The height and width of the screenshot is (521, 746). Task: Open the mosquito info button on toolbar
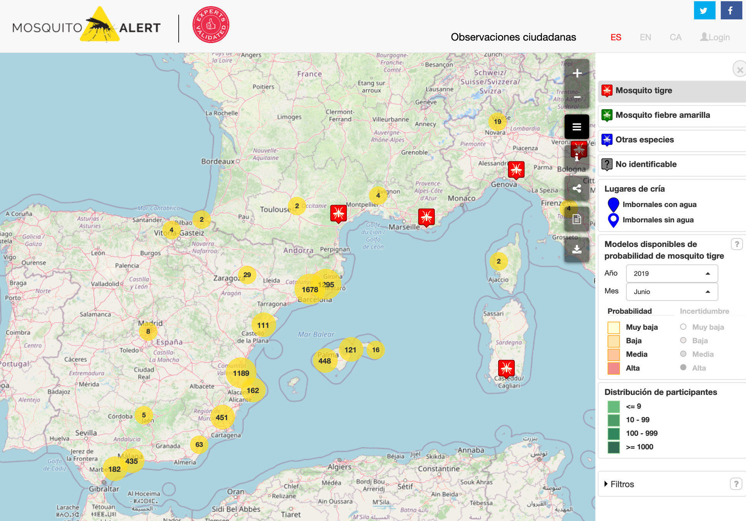pos(577,157)
